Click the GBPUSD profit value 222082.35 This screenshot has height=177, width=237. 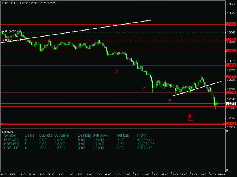pyautogui.click(x=146, y=144)
